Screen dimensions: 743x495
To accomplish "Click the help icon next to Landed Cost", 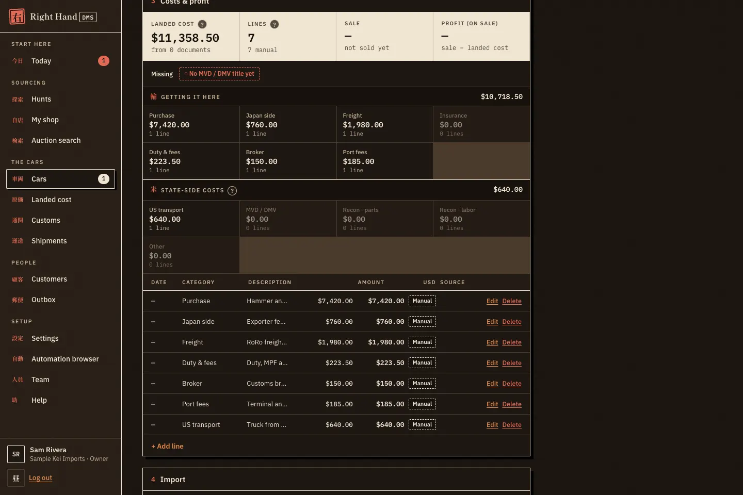I will point(202,24).
